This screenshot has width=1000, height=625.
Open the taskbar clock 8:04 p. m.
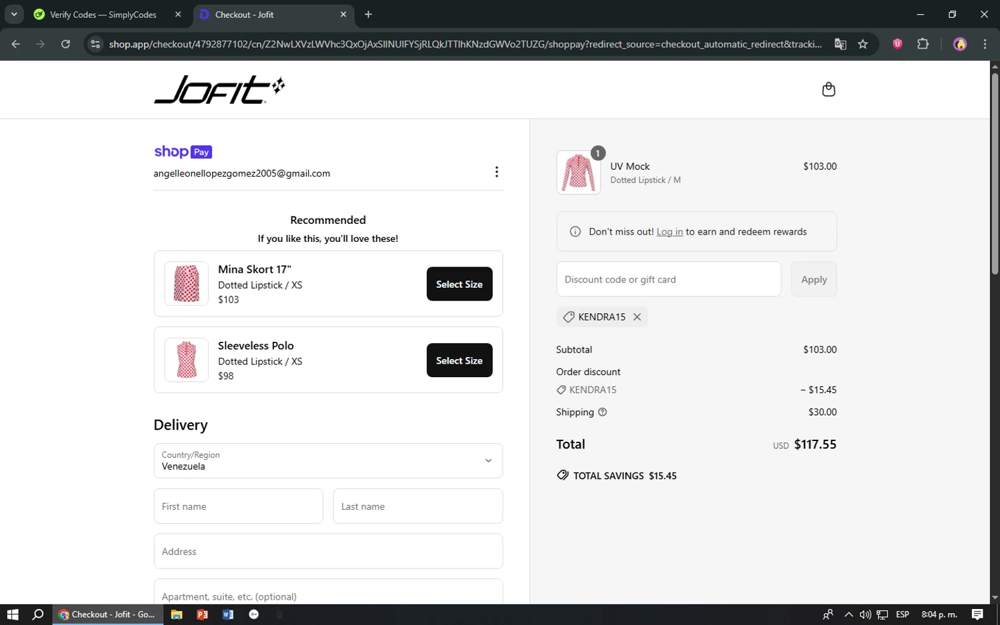pos(939,614)
